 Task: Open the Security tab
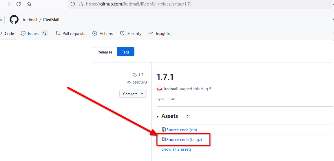pyautogui.click(x=131, y=34)
